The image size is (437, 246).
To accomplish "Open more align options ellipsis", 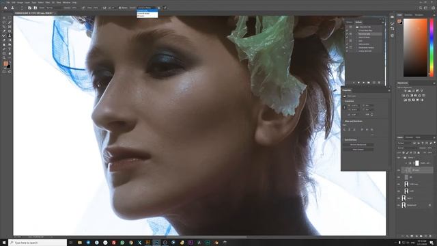I will click(372, 135).
